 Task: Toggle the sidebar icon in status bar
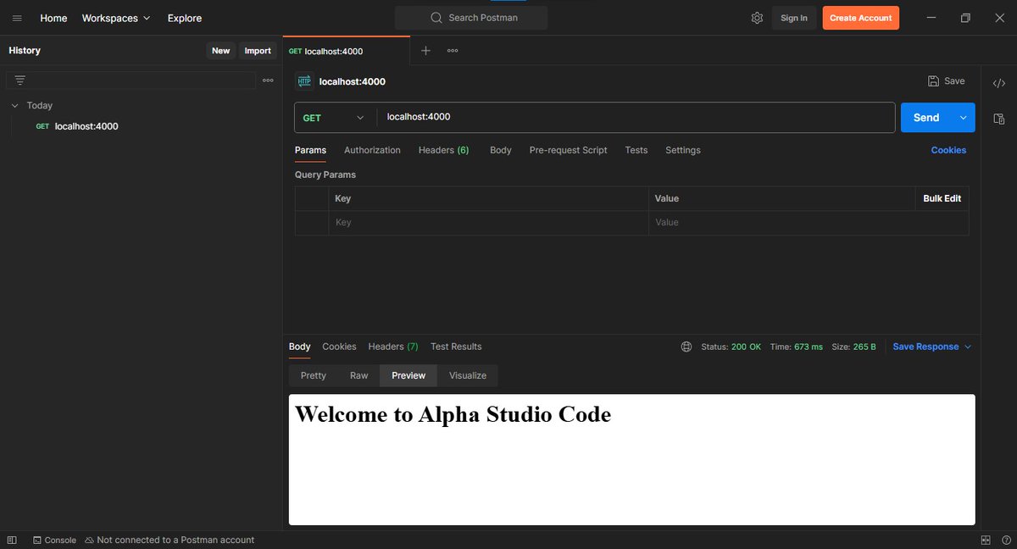[x=12, y=540]
